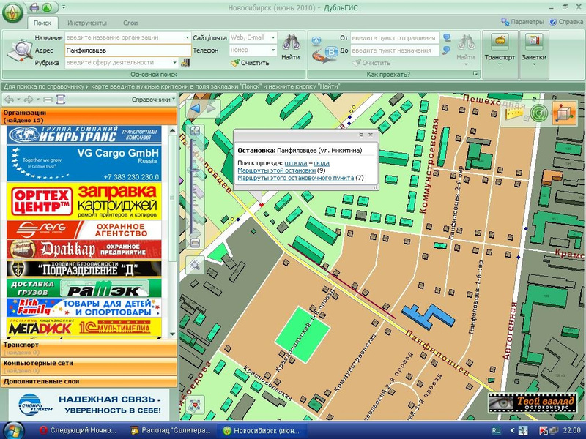Open the VG Cargo GmbH banner
Viewport: 586px width, 439px height.
click(84, 163)
